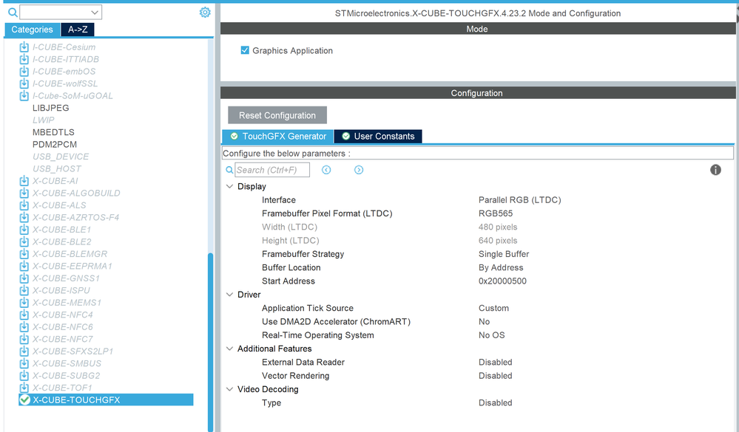Click download icon next to I-CUBE-ITTIADB
Image resolution: width=739 pixels, height=432 pixels.
pyautogui.click(x=24, y=59)
